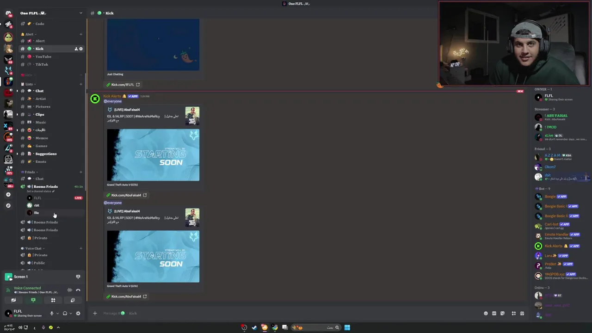Open the Clips channel
The image size is (592, 333).
pos(51,114)
